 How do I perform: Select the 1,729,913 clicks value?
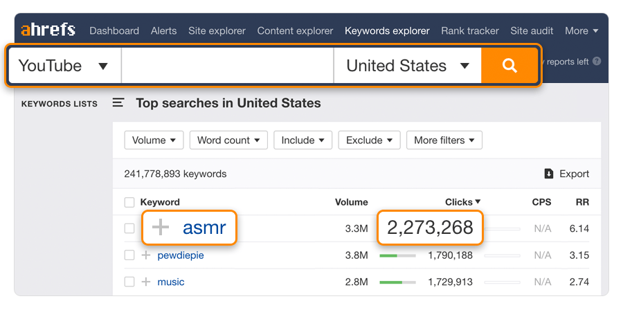coord(450,282)
